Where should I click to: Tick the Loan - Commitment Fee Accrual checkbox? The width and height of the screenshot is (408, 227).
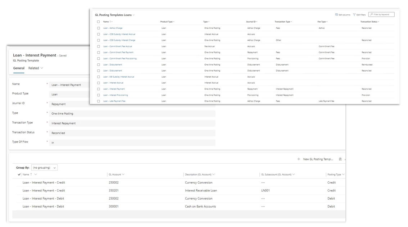tap(98, 46)
